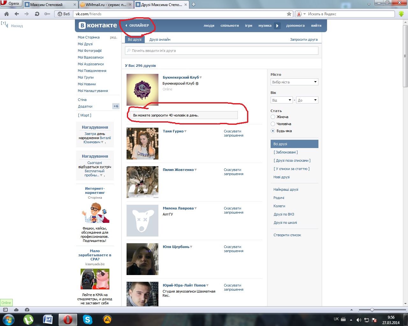Expand options arrow next to Пилип Жовтенко

(196, 170)
